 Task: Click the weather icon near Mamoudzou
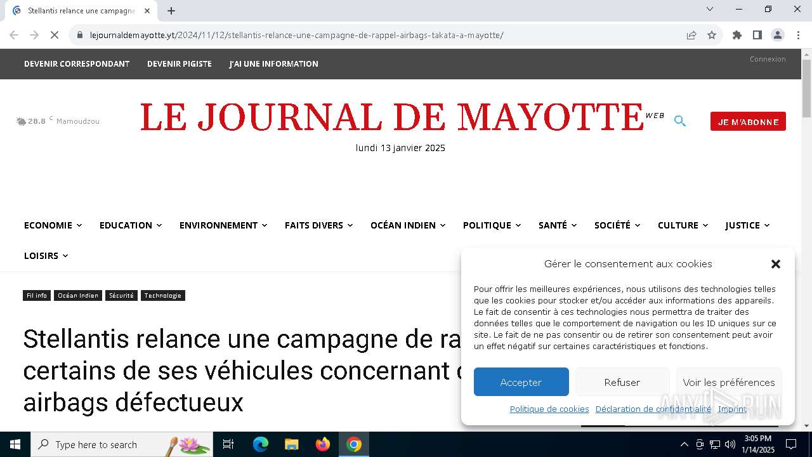tap(21, 121)
